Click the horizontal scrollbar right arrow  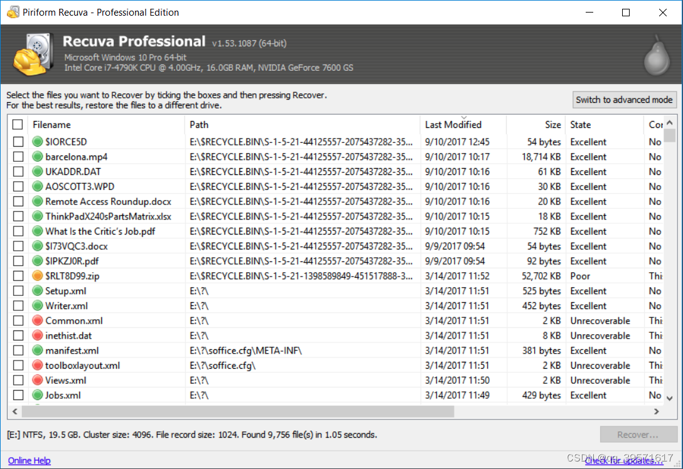(657, 411)
